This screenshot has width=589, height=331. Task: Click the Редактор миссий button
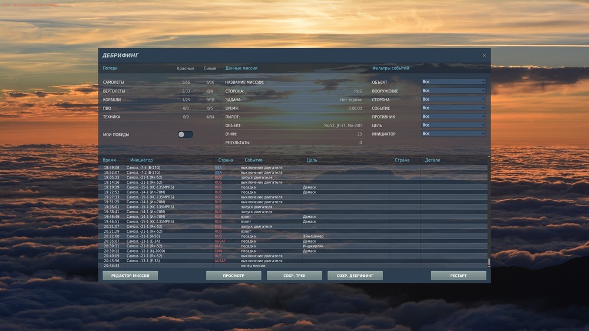click(x=130, y=276)
